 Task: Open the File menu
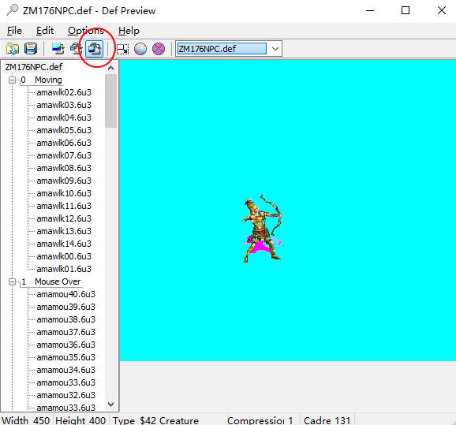tap(14, 31)
